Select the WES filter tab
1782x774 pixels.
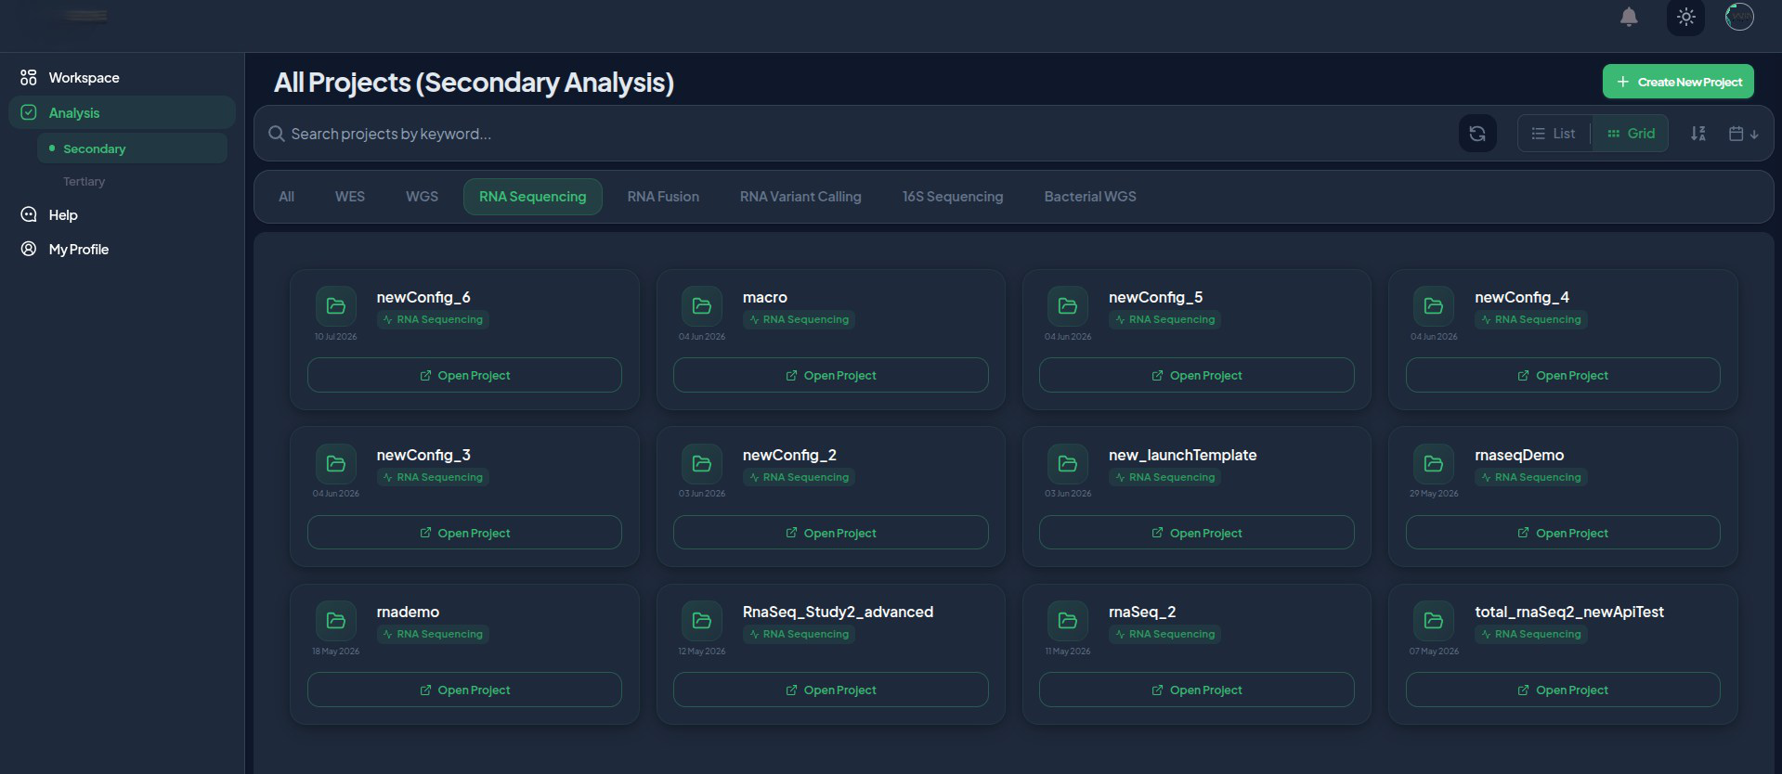(350, 197)
